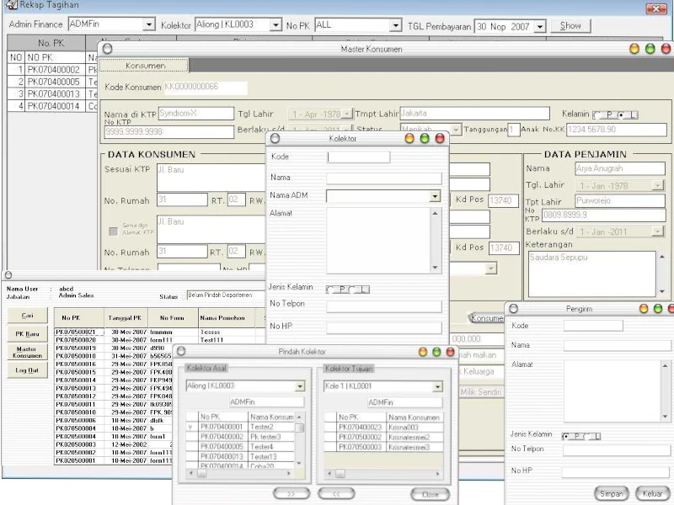Click the Tanggal PK column header
The image size is (674, 505).
point(126,318)
